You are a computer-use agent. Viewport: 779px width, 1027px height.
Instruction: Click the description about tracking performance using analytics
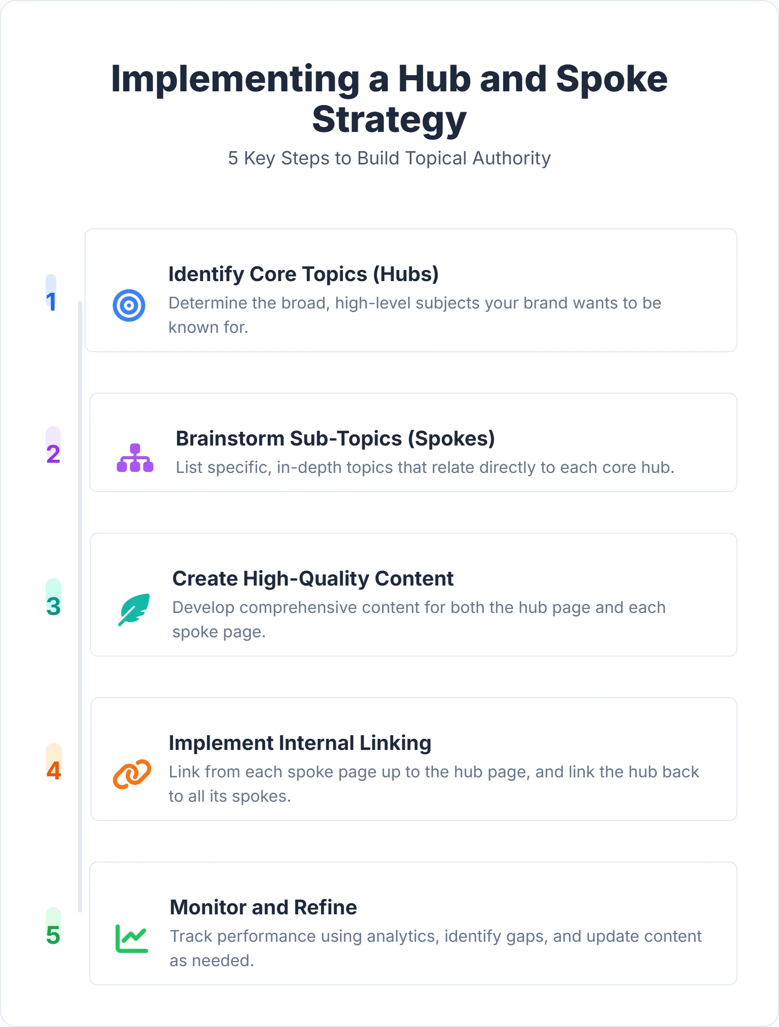click(436, 948)
